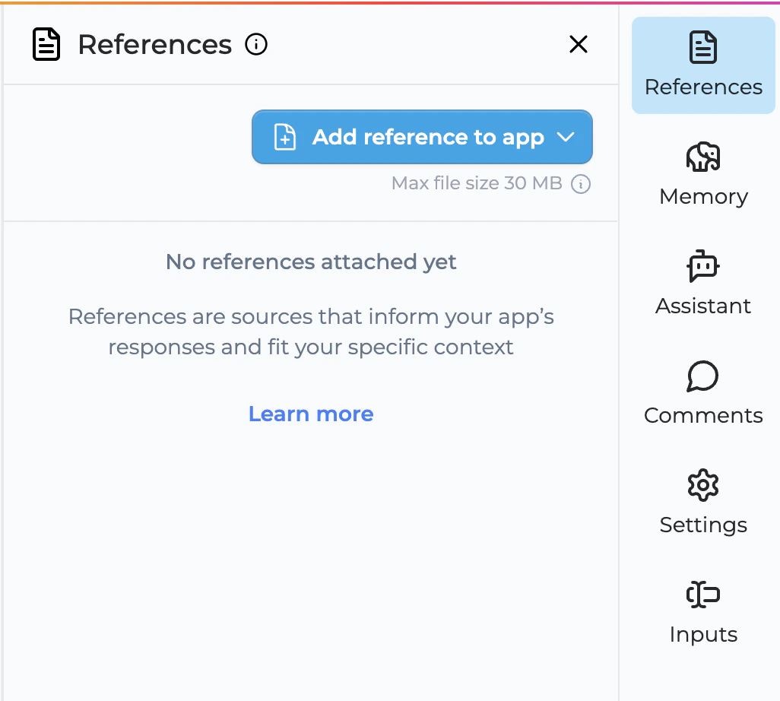Click the Settings gear icon
The height and width of the screenshot is (701, 780).
702,485
